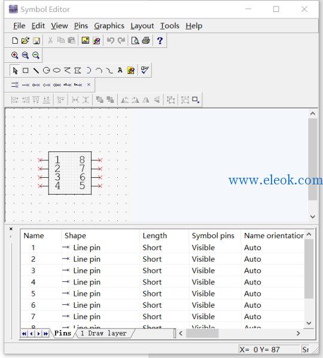Click the print icon in toolbar

pyautogui.click(x=146, y=41)
